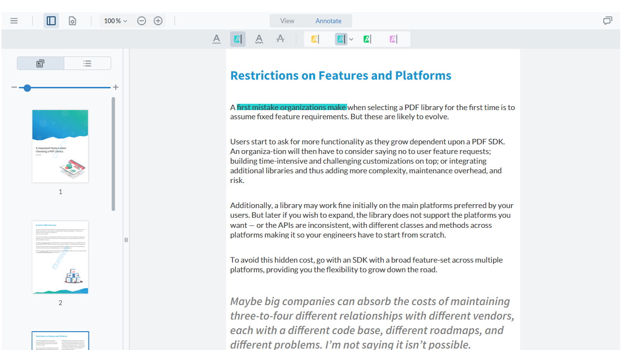Toggle the highlight annotation tool off
The width and height of the screenshot is (640, 350).
point(237,39)
